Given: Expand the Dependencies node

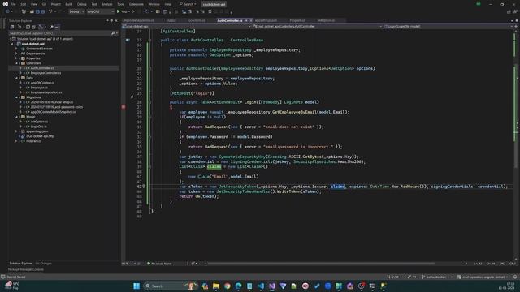Looking at the screenshot, I should [16, 54].
